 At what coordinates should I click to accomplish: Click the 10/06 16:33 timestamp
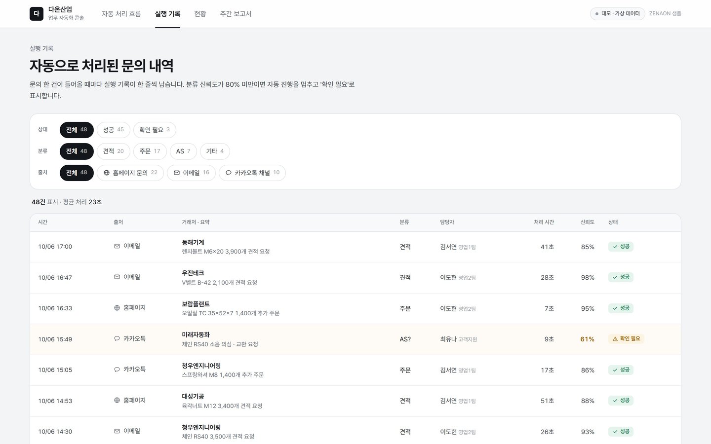coord(55,308)
